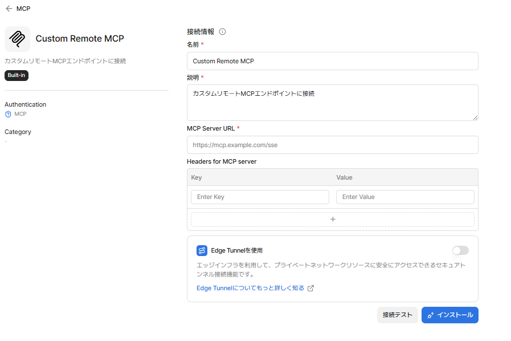Screen dimensions: 511x341
Task: Click the MCP breadcrumb title text
Action: point(23,9)
